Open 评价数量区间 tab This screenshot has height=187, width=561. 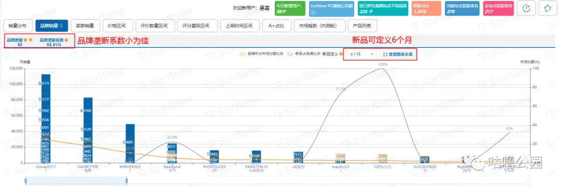click(154, 26)
